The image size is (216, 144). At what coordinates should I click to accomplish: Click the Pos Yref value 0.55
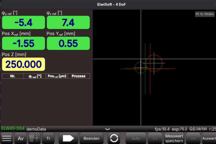(68, 43)
